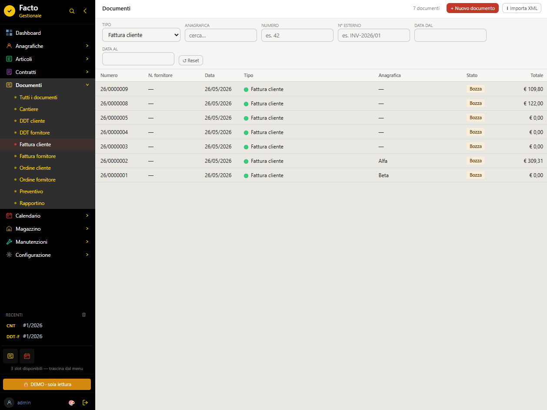Open the pinned calendar shortcut slot
547x410 pixels.
[27, 356]
